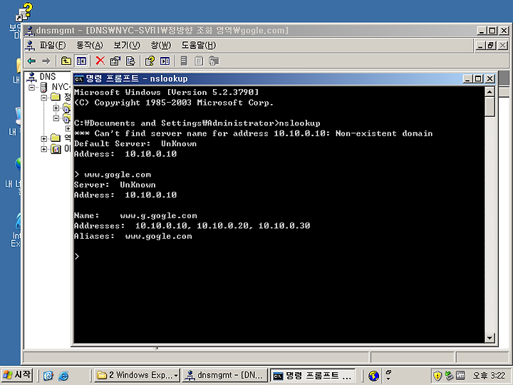Screen dimensions: 513x385
Task: Select the NYC server node in the tree
Action: pyautogui.click(x=61, y=87)
